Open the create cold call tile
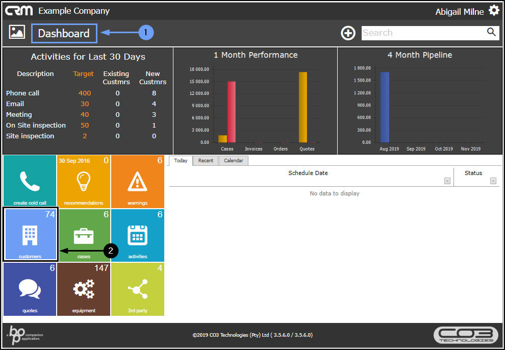The height and width of the screenshot is (350, 505). (x=30, y=181)
